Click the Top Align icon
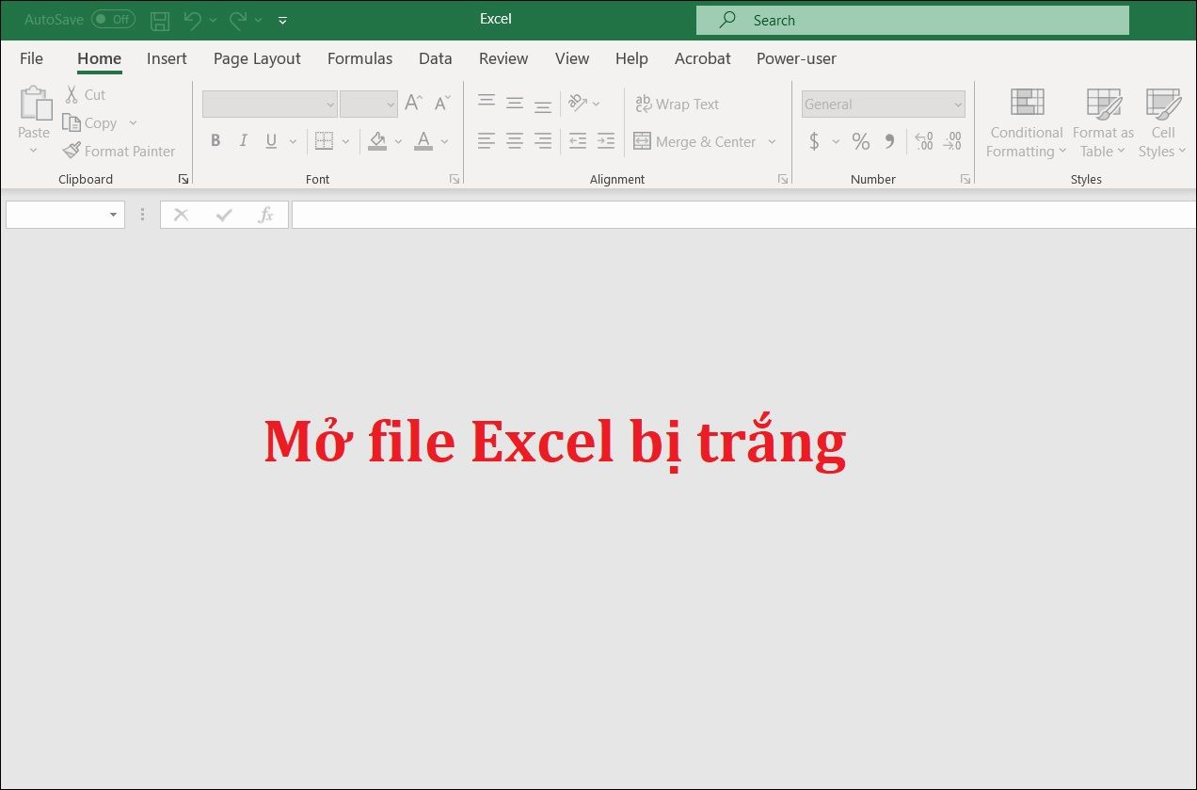This screenshot has width=1197, height=790. pos(487,103)
